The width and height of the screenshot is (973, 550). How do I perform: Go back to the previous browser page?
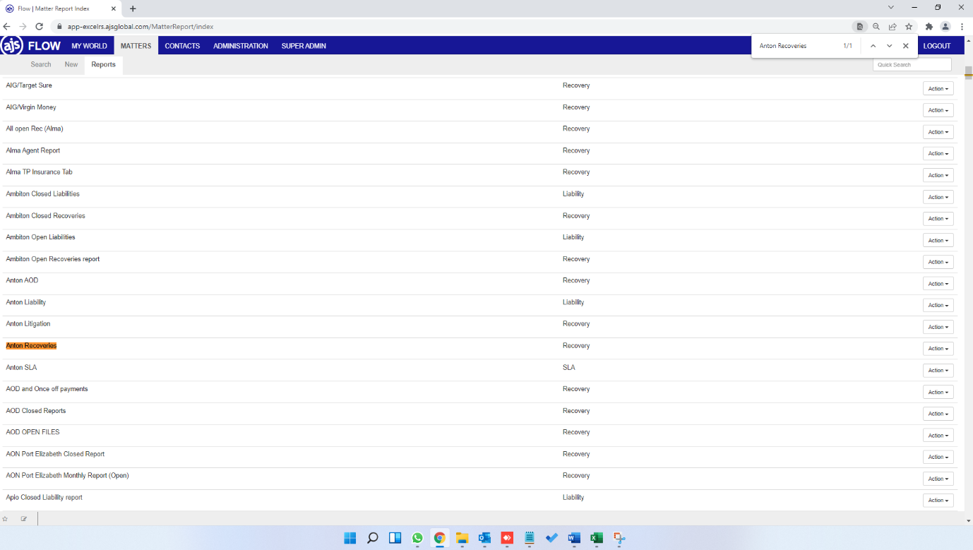click(x=7, y=26)
